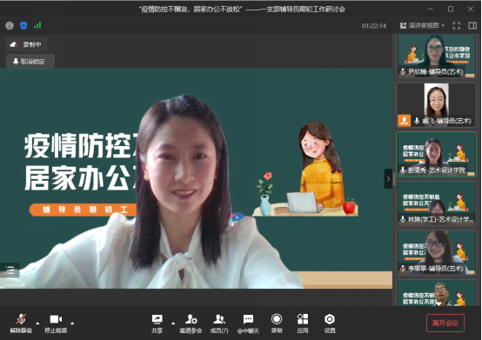Screen dimensions: 482x340
Task: Click the unmute microphone icon
Action: [21, 319]
